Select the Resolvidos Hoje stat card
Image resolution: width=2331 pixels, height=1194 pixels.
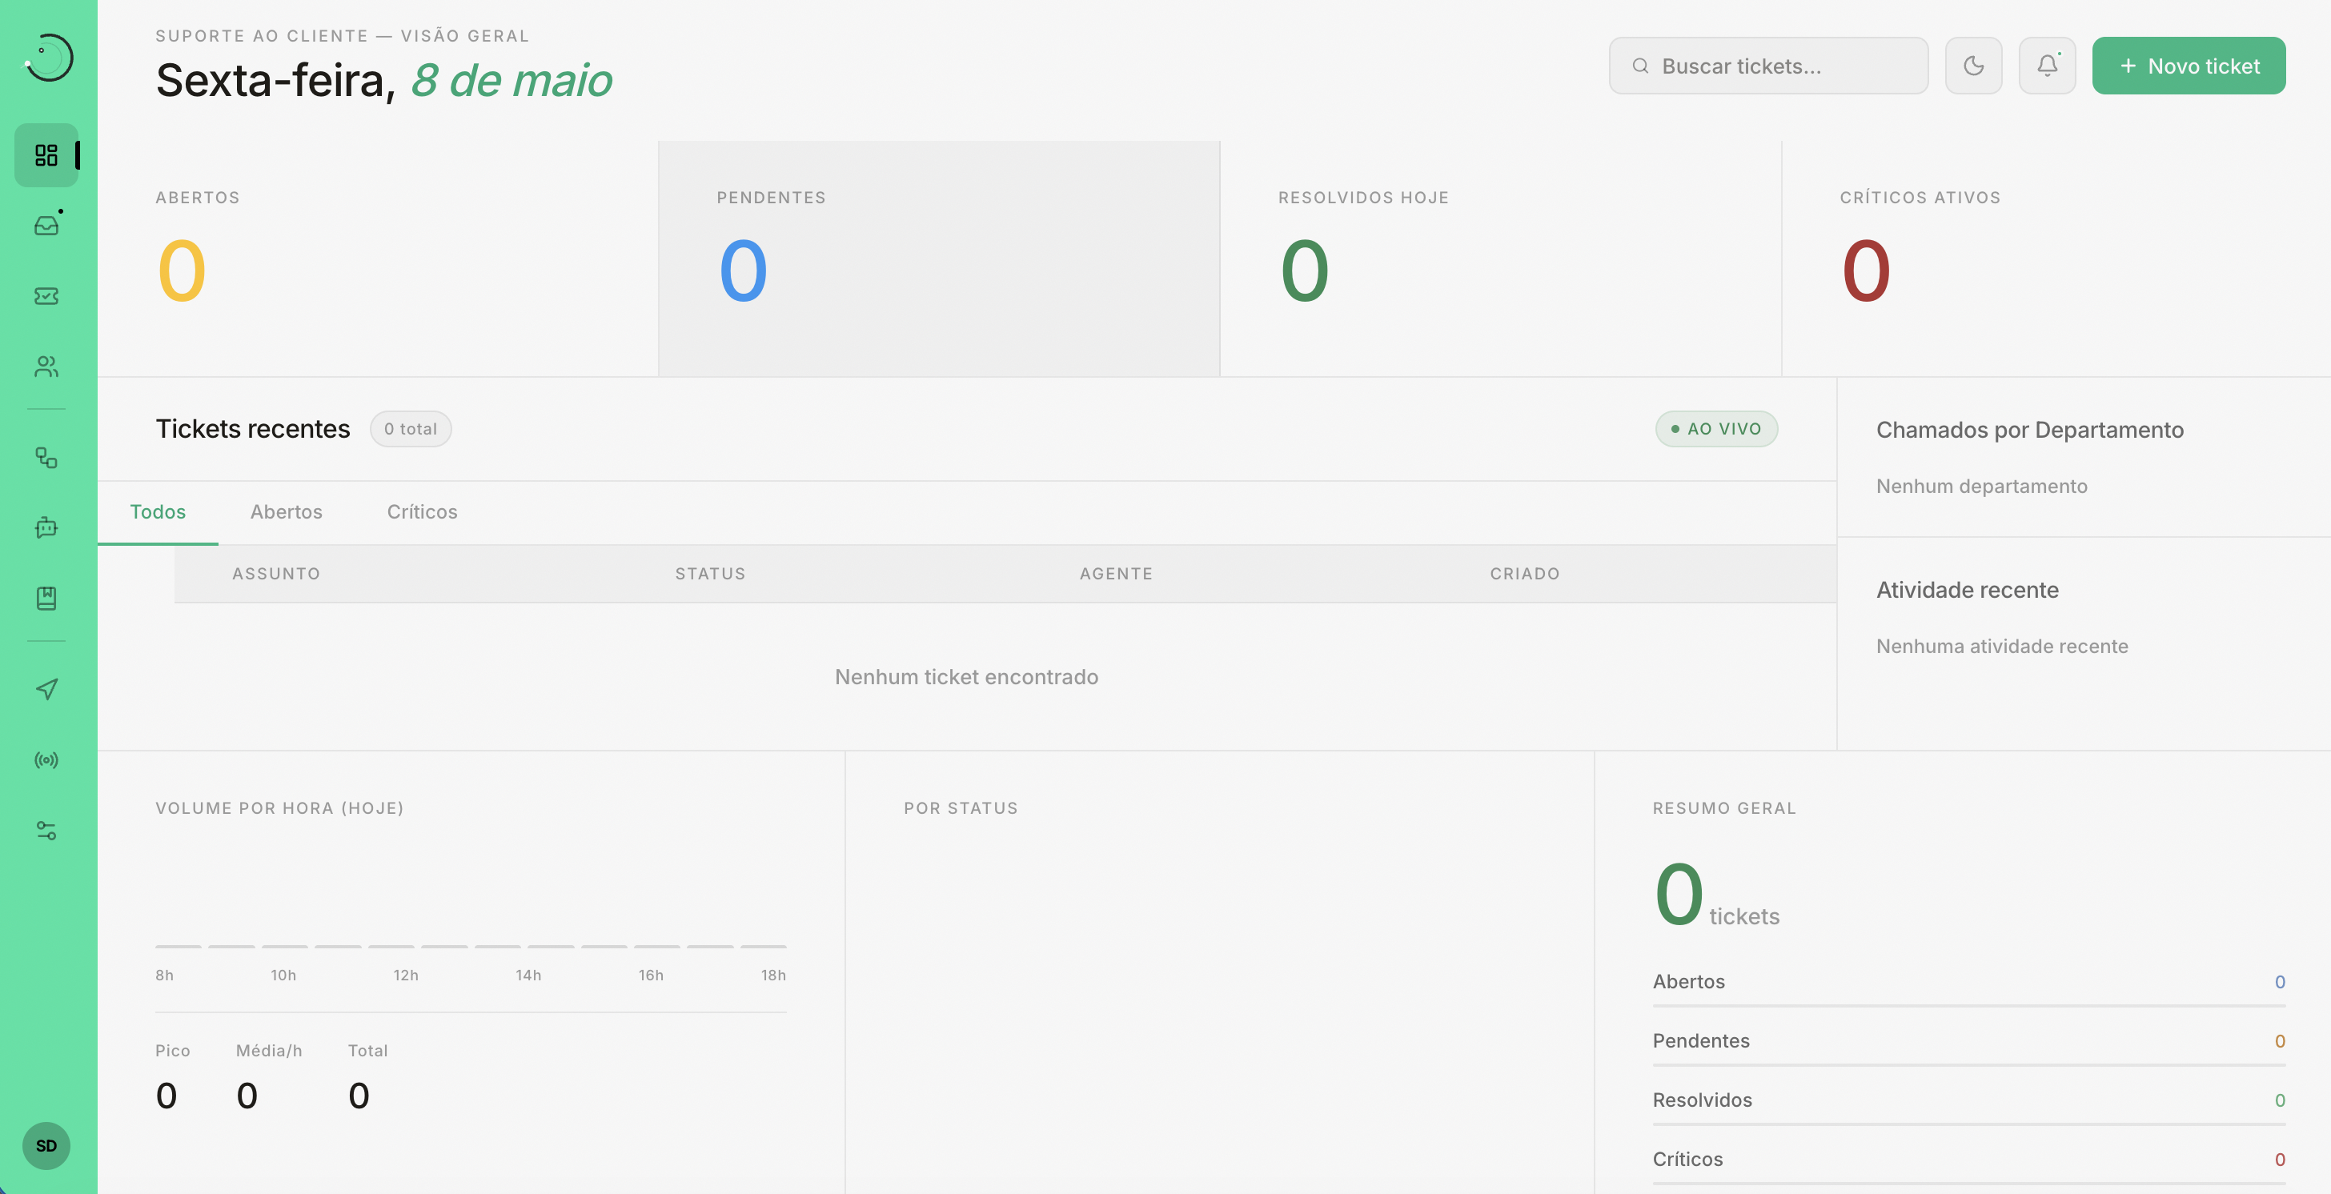pyautogui.click(x=1500, y=258)
